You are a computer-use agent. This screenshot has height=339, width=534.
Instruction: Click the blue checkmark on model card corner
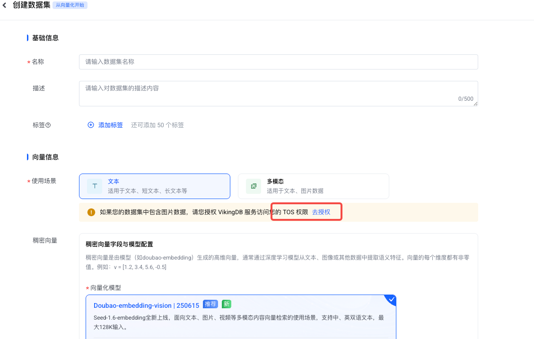click(x=390, y=299)
